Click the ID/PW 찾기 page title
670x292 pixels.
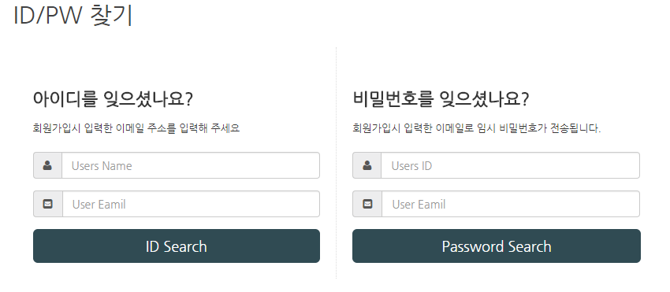point(73,16)
